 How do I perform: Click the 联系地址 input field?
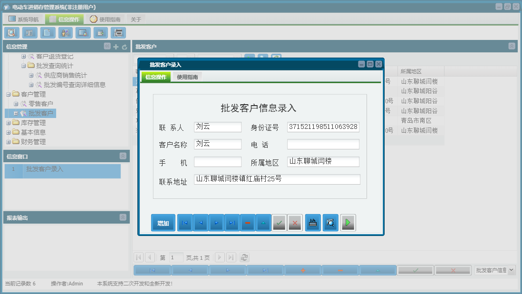click(x=277, y=179)
